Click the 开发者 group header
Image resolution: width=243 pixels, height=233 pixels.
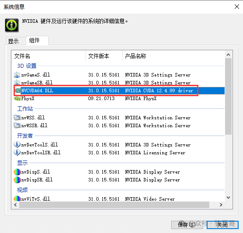coord(25,136)
